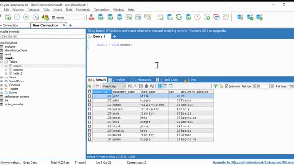Expand the orders table node
Image resolution: width=294 pixels, height=165 pixels.
coord(6,66)
